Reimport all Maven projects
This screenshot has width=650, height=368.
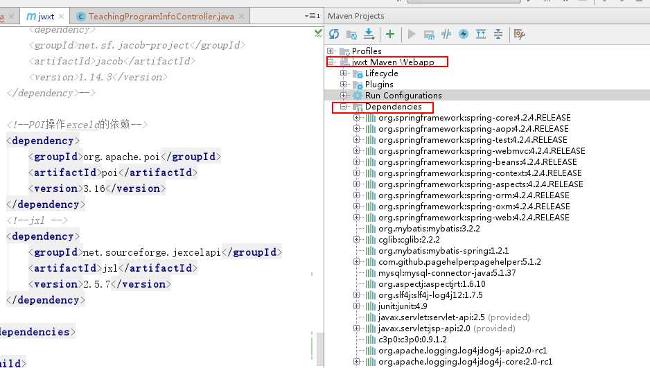point(334,34)
